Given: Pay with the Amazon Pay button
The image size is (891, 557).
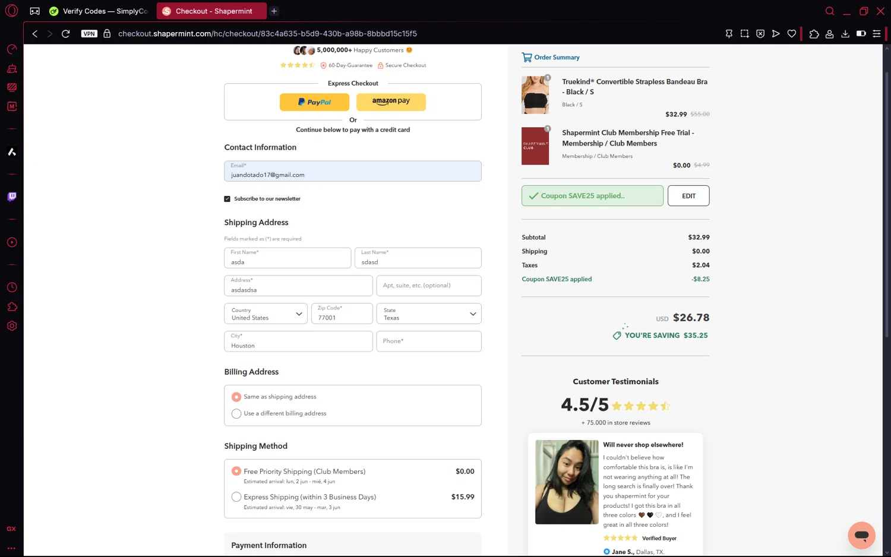Looking at the screenshot, I should coord(391,102).
